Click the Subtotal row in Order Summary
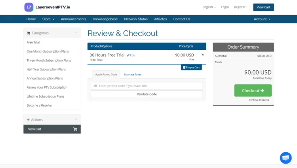The height and width of the screenshot is (168, 297). click(x=243, y=56)
